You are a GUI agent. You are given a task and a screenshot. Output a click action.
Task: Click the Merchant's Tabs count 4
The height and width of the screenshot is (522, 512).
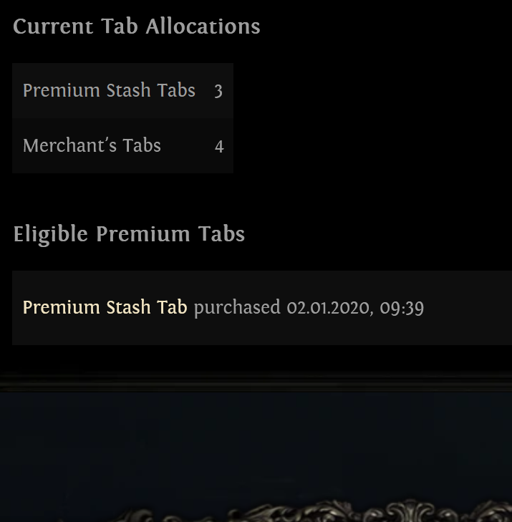point(219,146)
